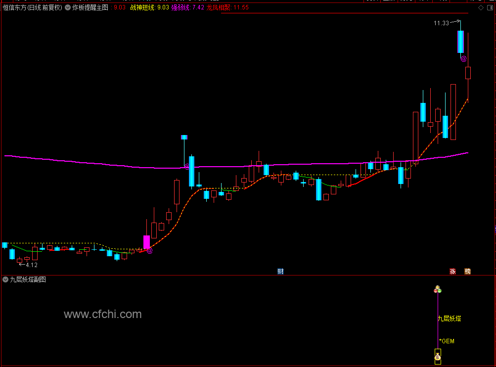
Task: Click the 战神短线: 9.03 legend value
Action: 150,7
